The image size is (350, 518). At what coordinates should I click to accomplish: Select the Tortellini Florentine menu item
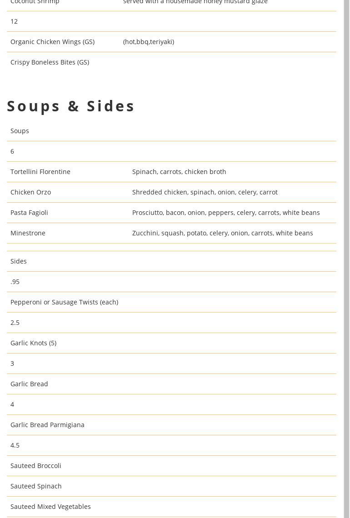(x=40, y=172)
